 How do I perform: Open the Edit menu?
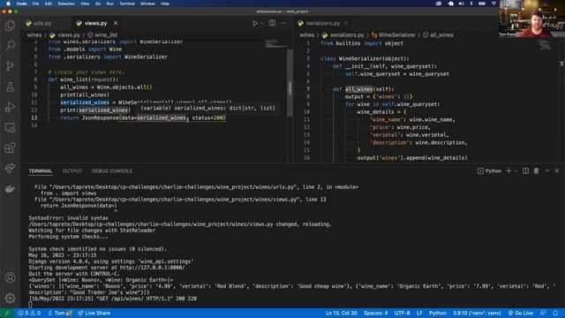[x=49, y=4]
